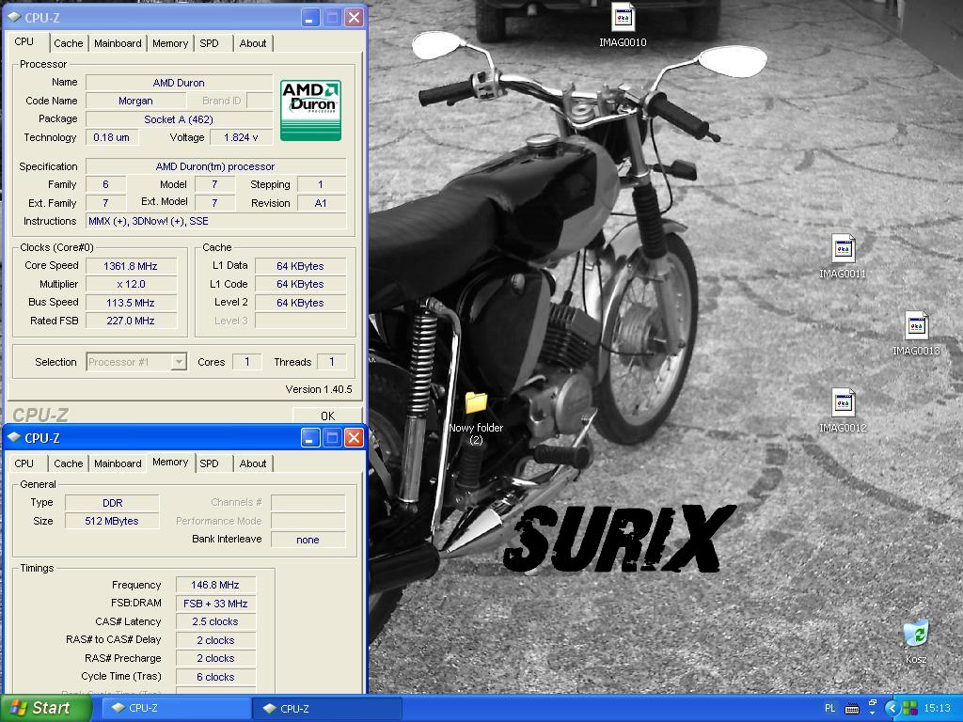Select Memory tab in lower CPU-Z window
Image resolution: width=963 pixels, height=722 pixels.
click(170, 462)
